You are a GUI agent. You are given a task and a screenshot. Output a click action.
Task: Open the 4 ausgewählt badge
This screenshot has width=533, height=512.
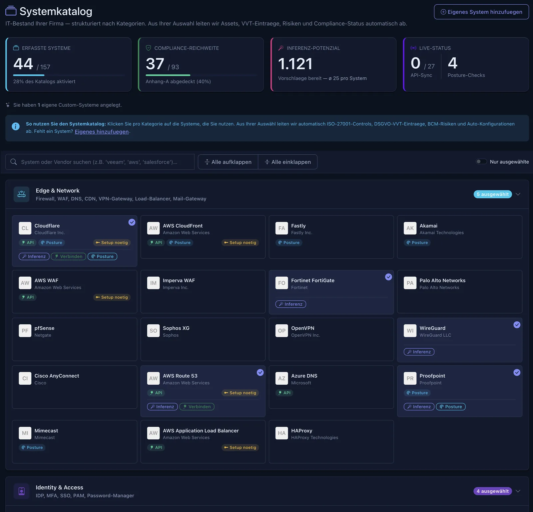tap(493, 491)
